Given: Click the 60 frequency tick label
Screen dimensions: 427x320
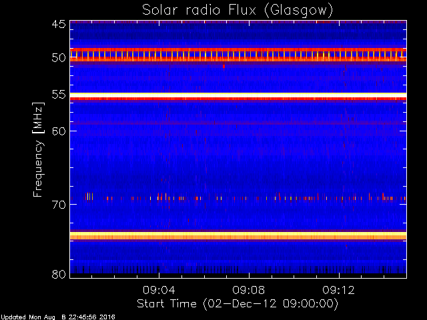Looking at the screenshot, I should [x=59, y=131].
